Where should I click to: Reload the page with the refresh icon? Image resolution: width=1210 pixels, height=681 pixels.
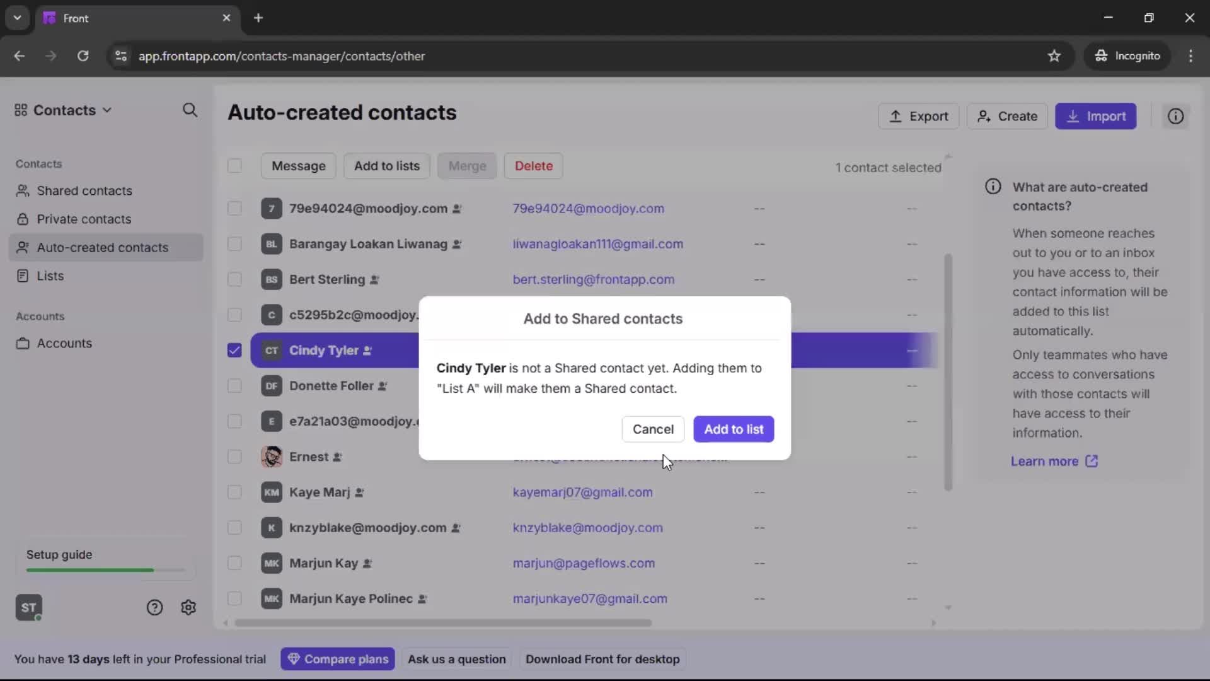pyautogui.click(x=83, y=56)
